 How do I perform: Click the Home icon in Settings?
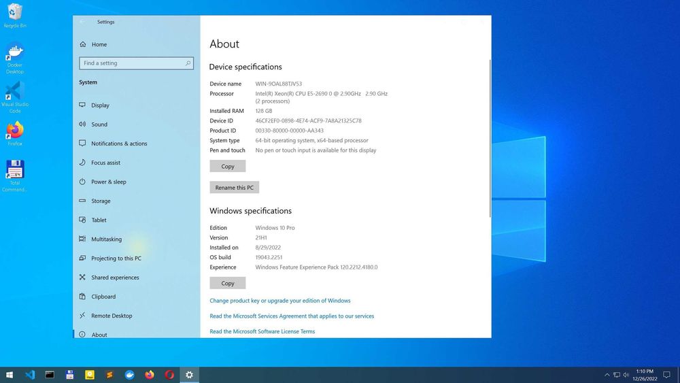pos(83,44)
